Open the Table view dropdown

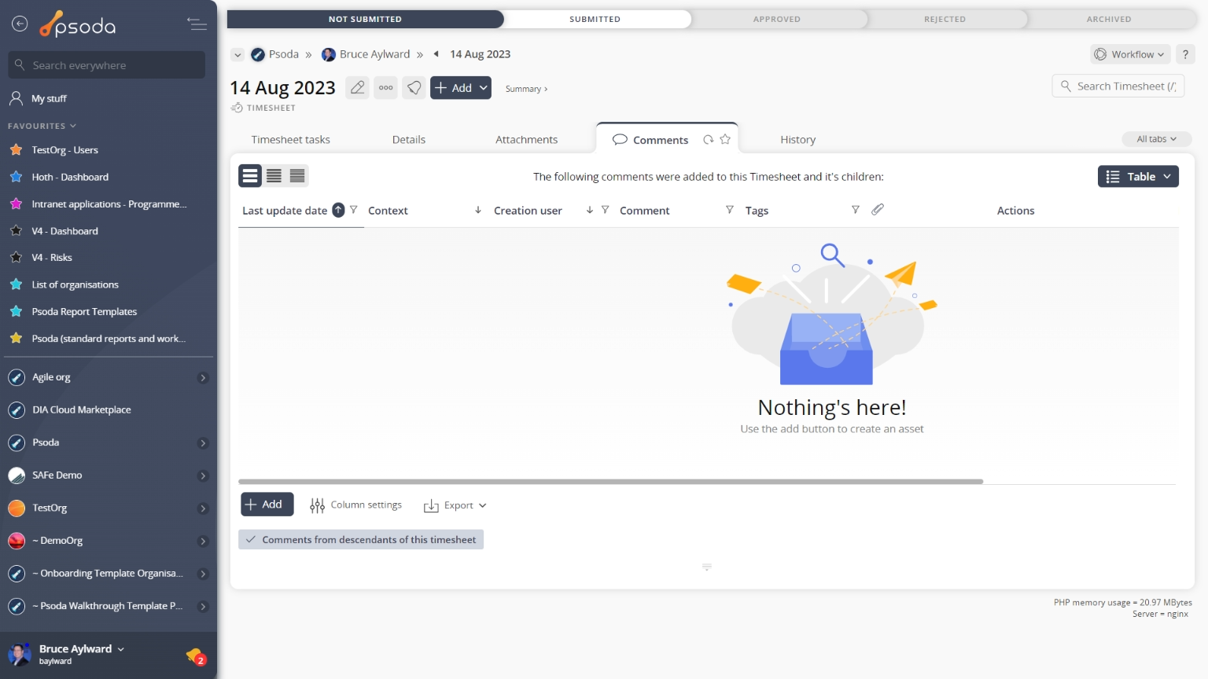[x=1138, y=177]
